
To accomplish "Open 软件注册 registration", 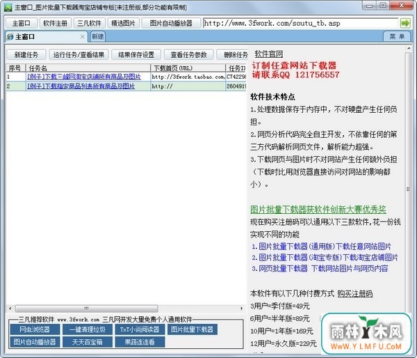I will tap(55, 23).
